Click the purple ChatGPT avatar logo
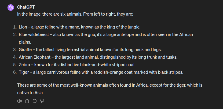 tap(11, 8)
